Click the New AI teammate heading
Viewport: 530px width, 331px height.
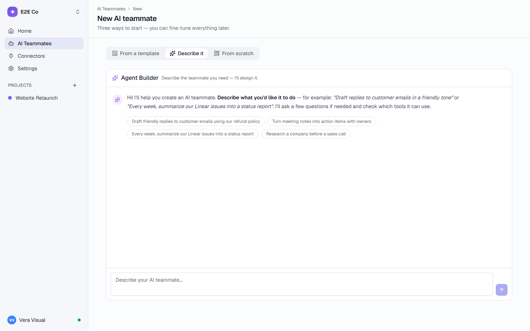pyautogui.click(x=127, y=18)
